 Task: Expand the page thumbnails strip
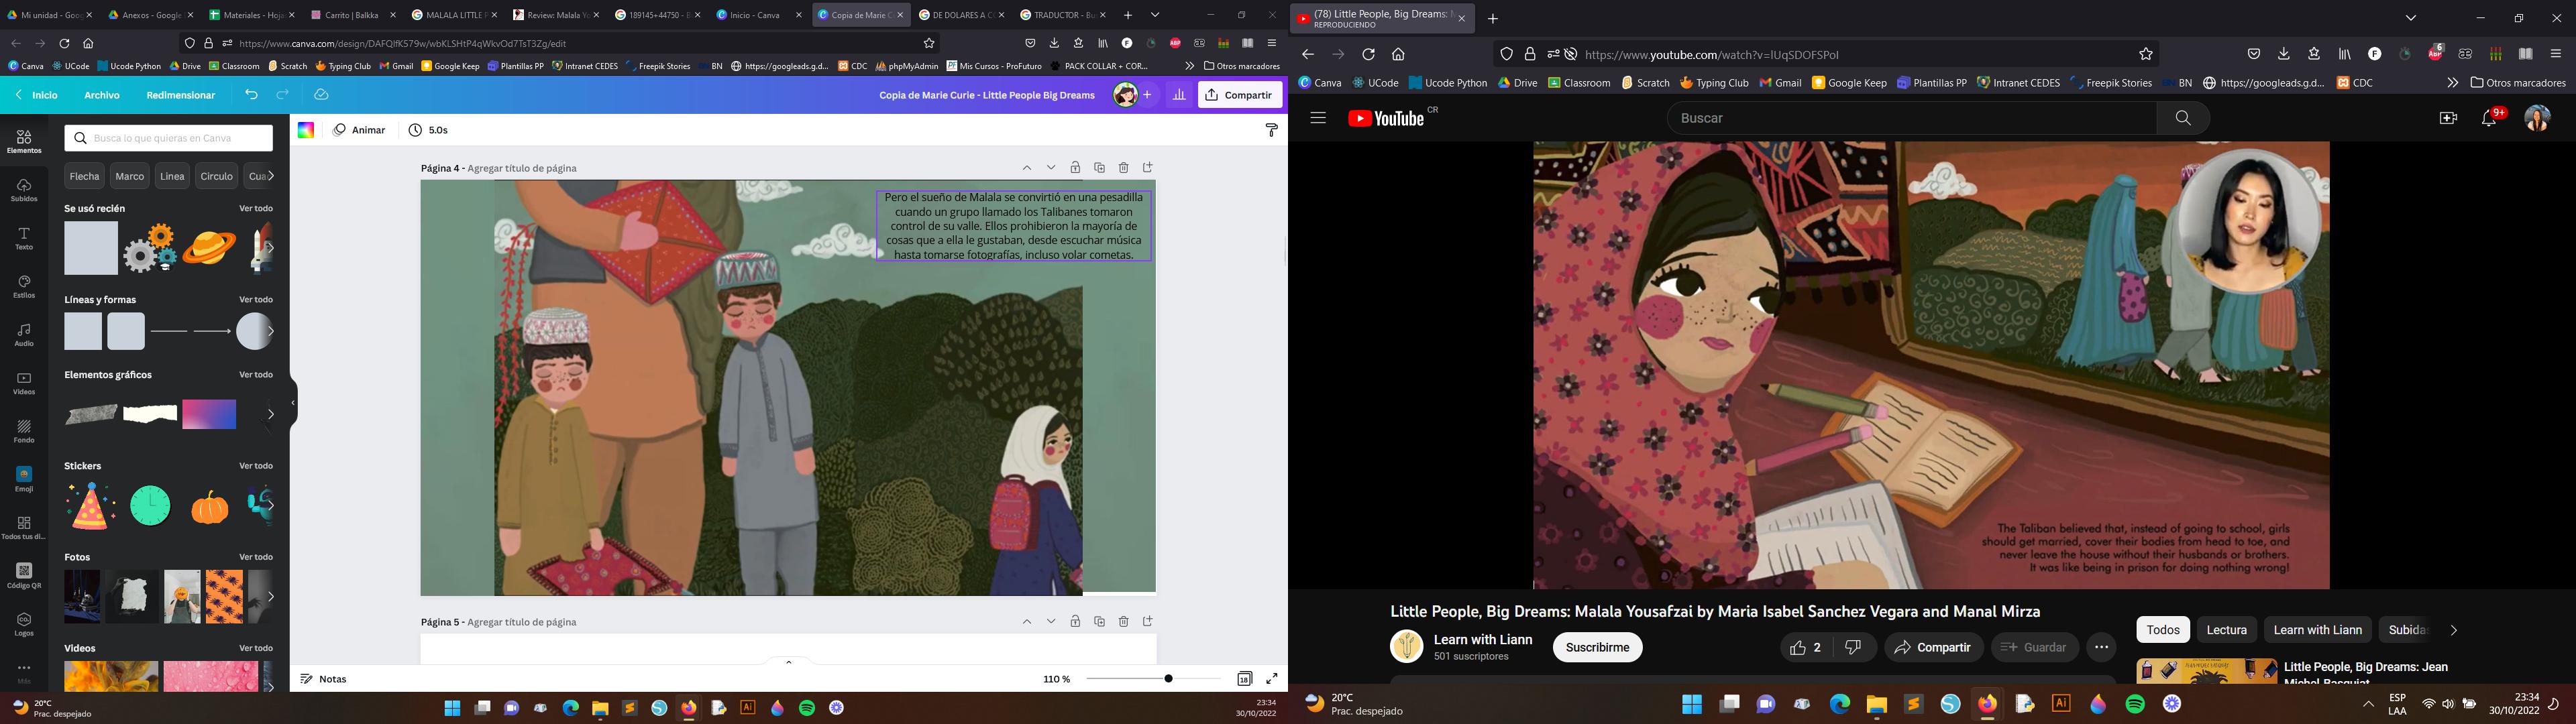(788, 662)
